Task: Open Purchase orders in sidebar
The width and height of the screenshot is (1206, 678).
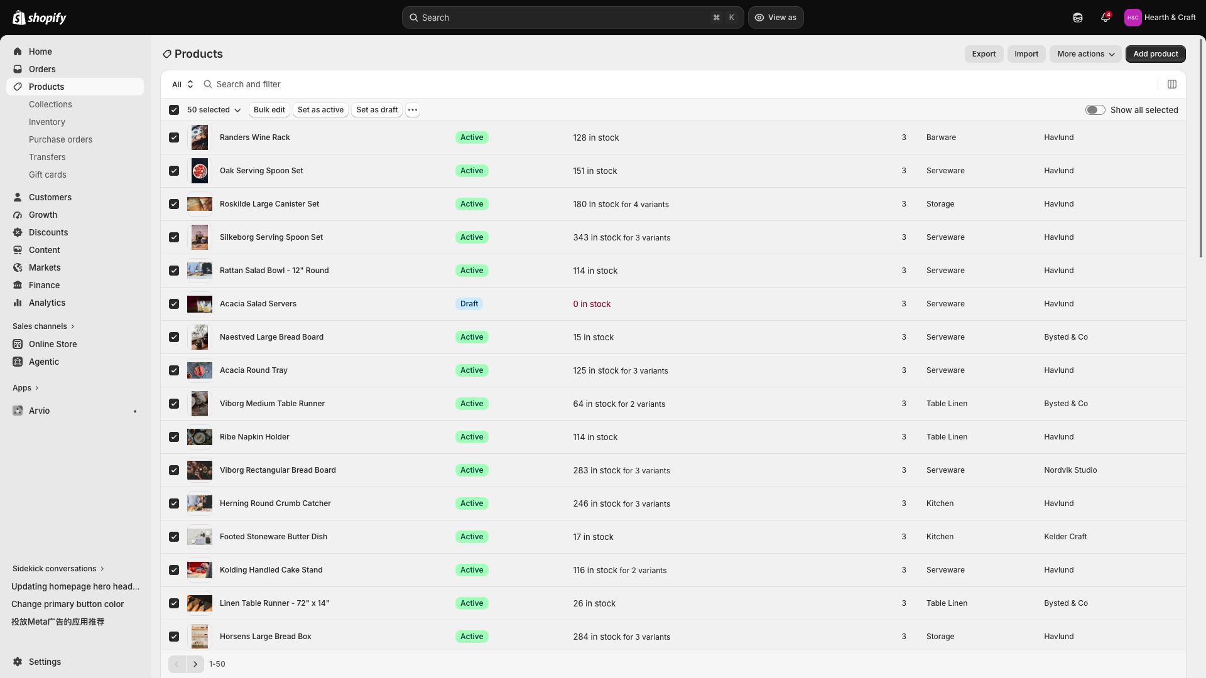Action: click(x=60, y=139)
